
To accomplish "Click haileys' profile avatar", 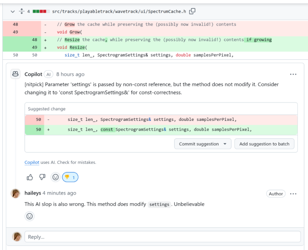I will pos(16,193).
